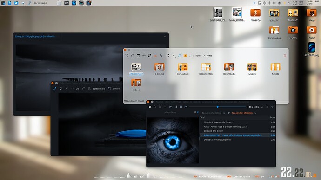Viewport: 321px width, 180px height.
Task: Click the home icon in image browser toolbar
Action: tap(61, 89)
